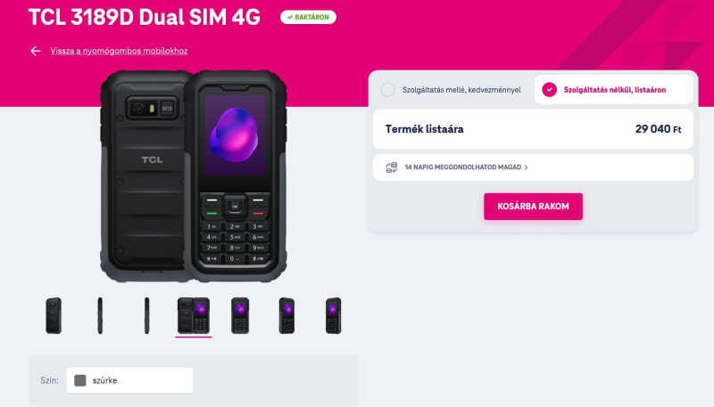The height and width of the screenshot is (407, 714).
Task: Select the fourth thumbnail with both phones
Action: tap(194, 315)
